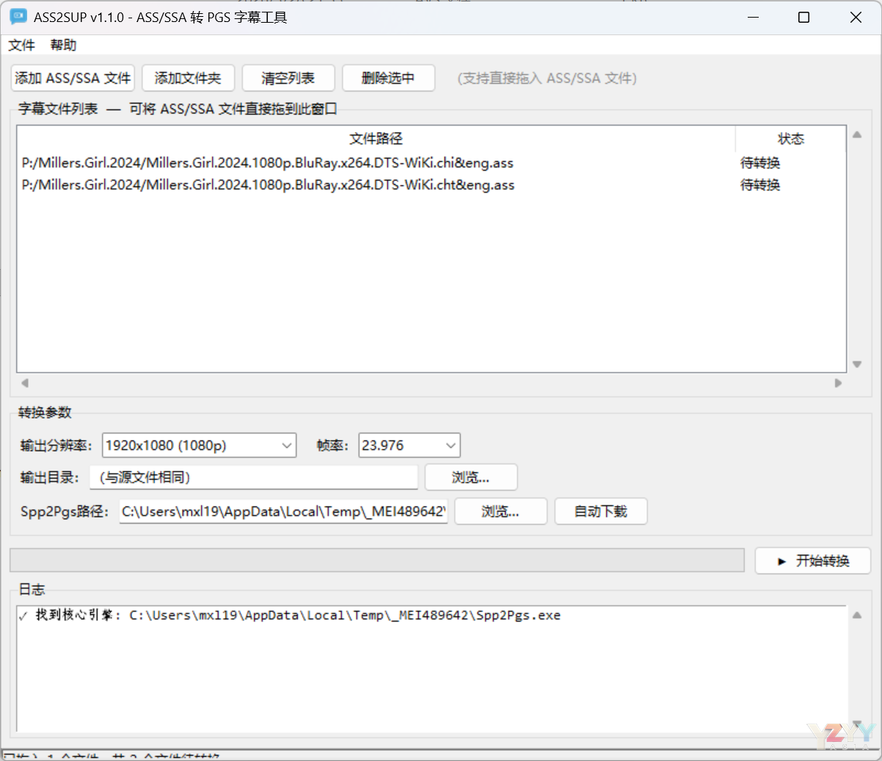882x761 pixels.
Task: Start conversion with 开始转换 button
Action: 812,561
